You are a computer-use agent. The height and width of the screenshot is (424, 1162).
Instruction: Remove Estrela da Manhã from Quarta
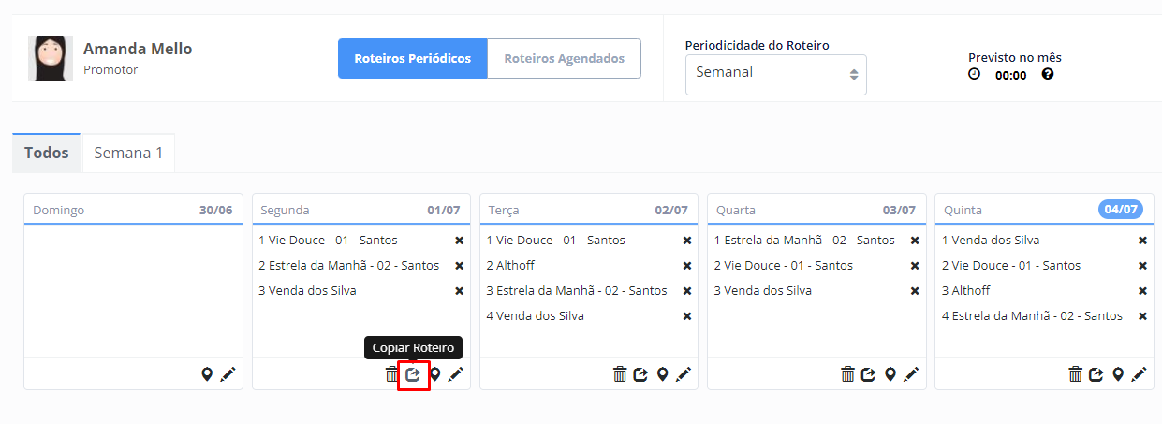(x=915, y=241)
